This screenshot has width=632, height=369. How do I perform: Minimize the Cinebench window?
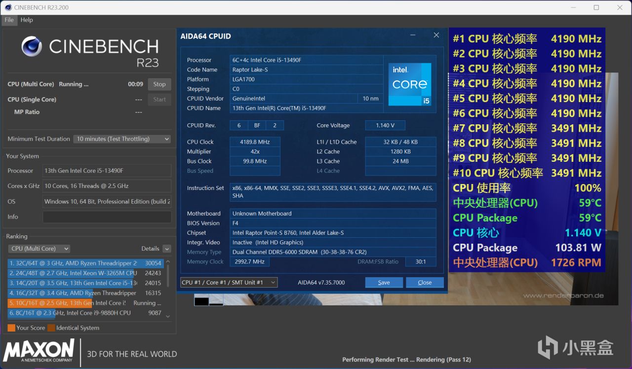pos(573,7)
